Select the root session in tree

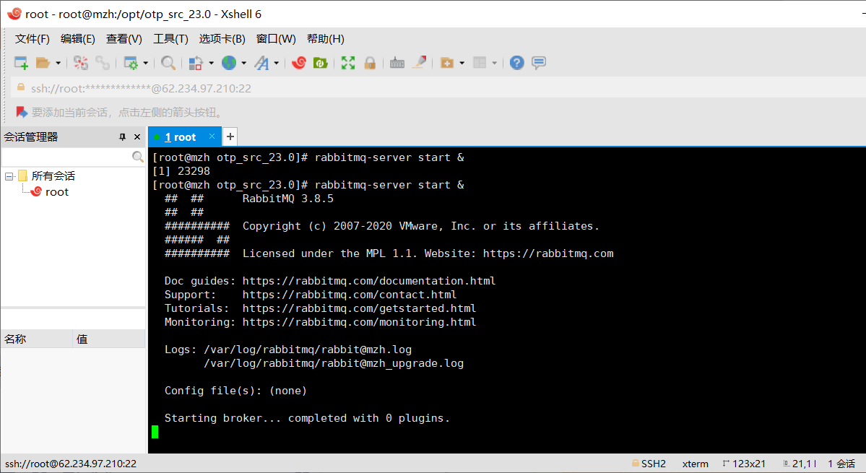56,192
